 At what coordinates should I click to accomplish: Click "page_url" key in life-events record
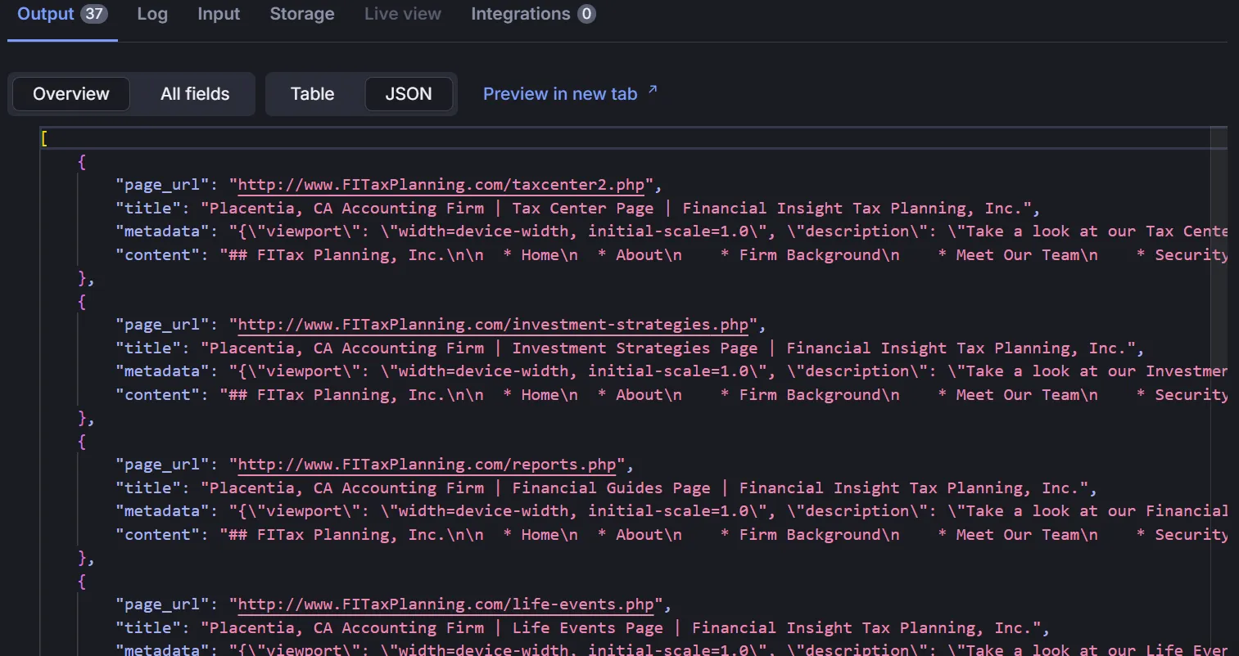[162, 604]
